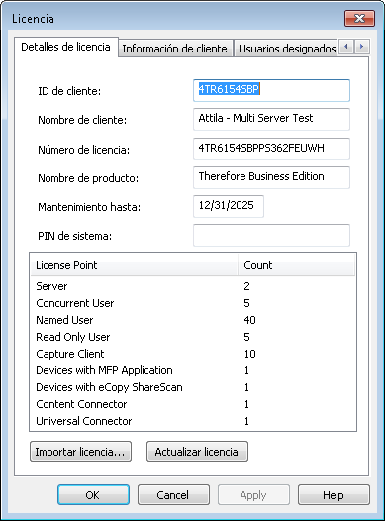Switch to Información de cliente tab
385x521 pixels.
[175, 49]
